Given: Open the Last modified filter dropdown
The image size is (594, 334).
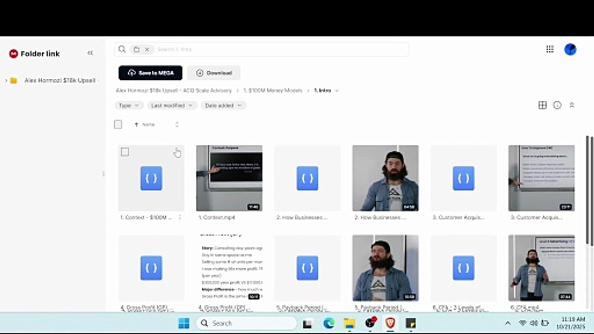Looking at the screenshot, I should tap(172, 105).
